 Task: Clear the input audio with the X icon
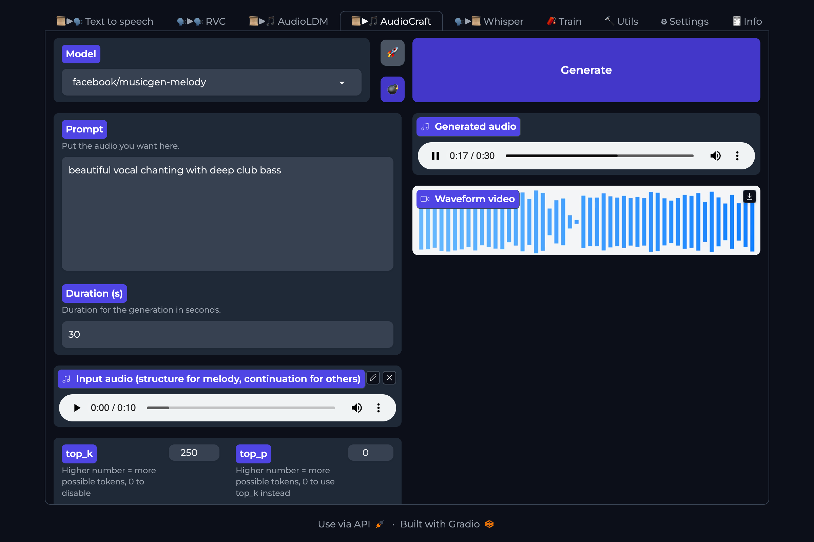(x=389, y=377)
